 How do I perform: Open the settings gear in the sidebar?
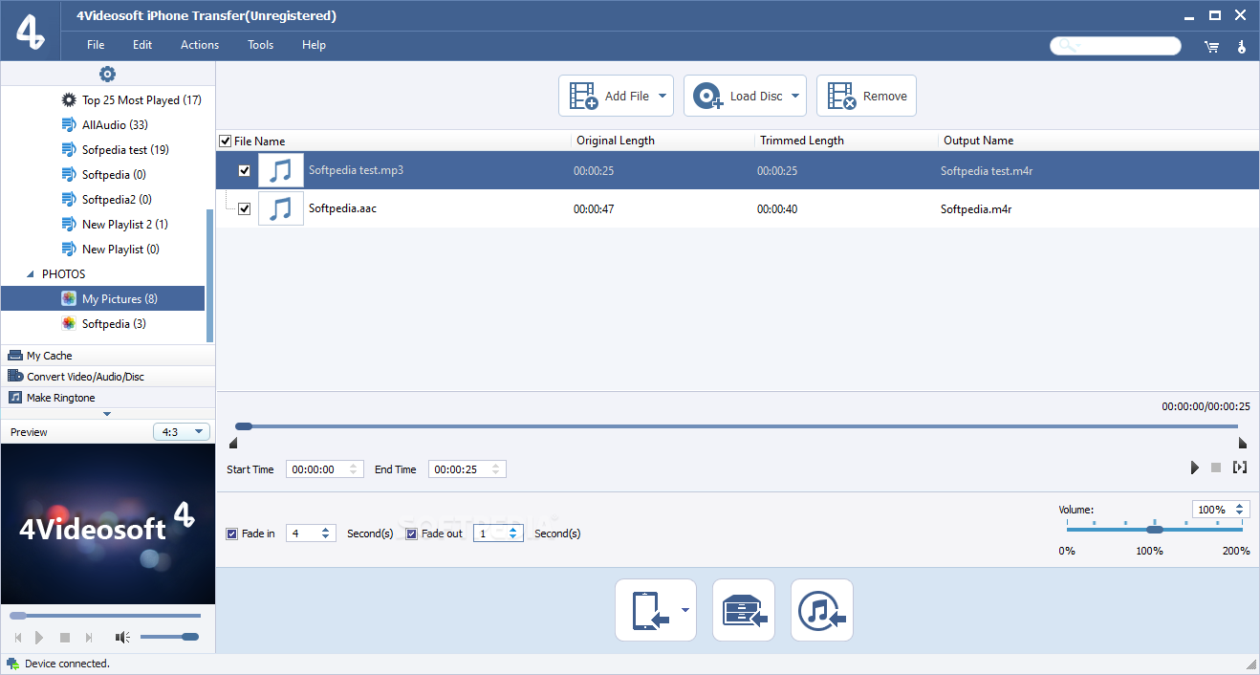(x=107, y=74)
